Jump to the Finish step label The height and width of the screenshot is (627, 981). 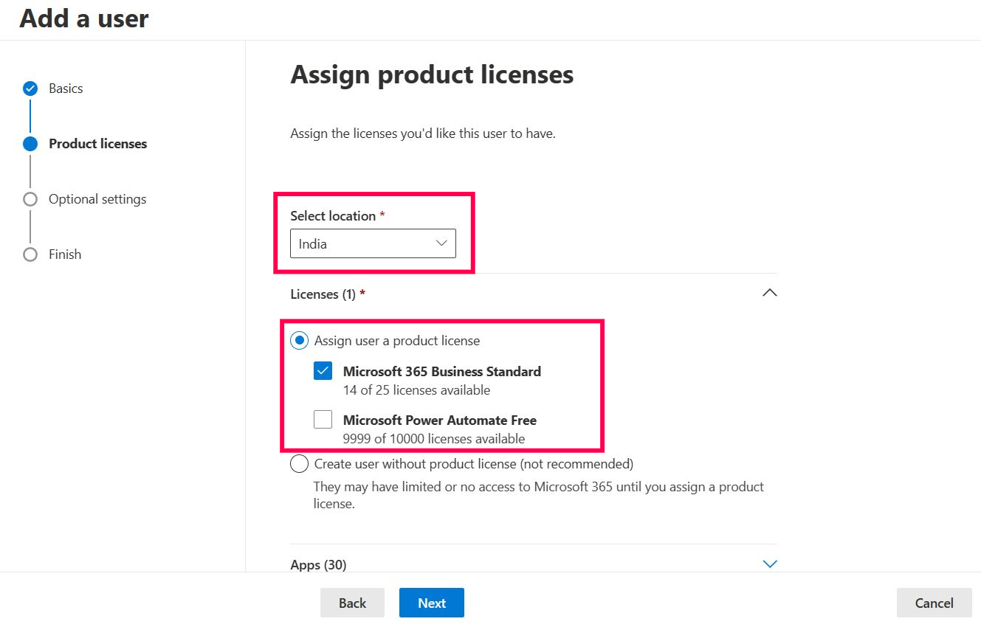(x=65, y=254)
